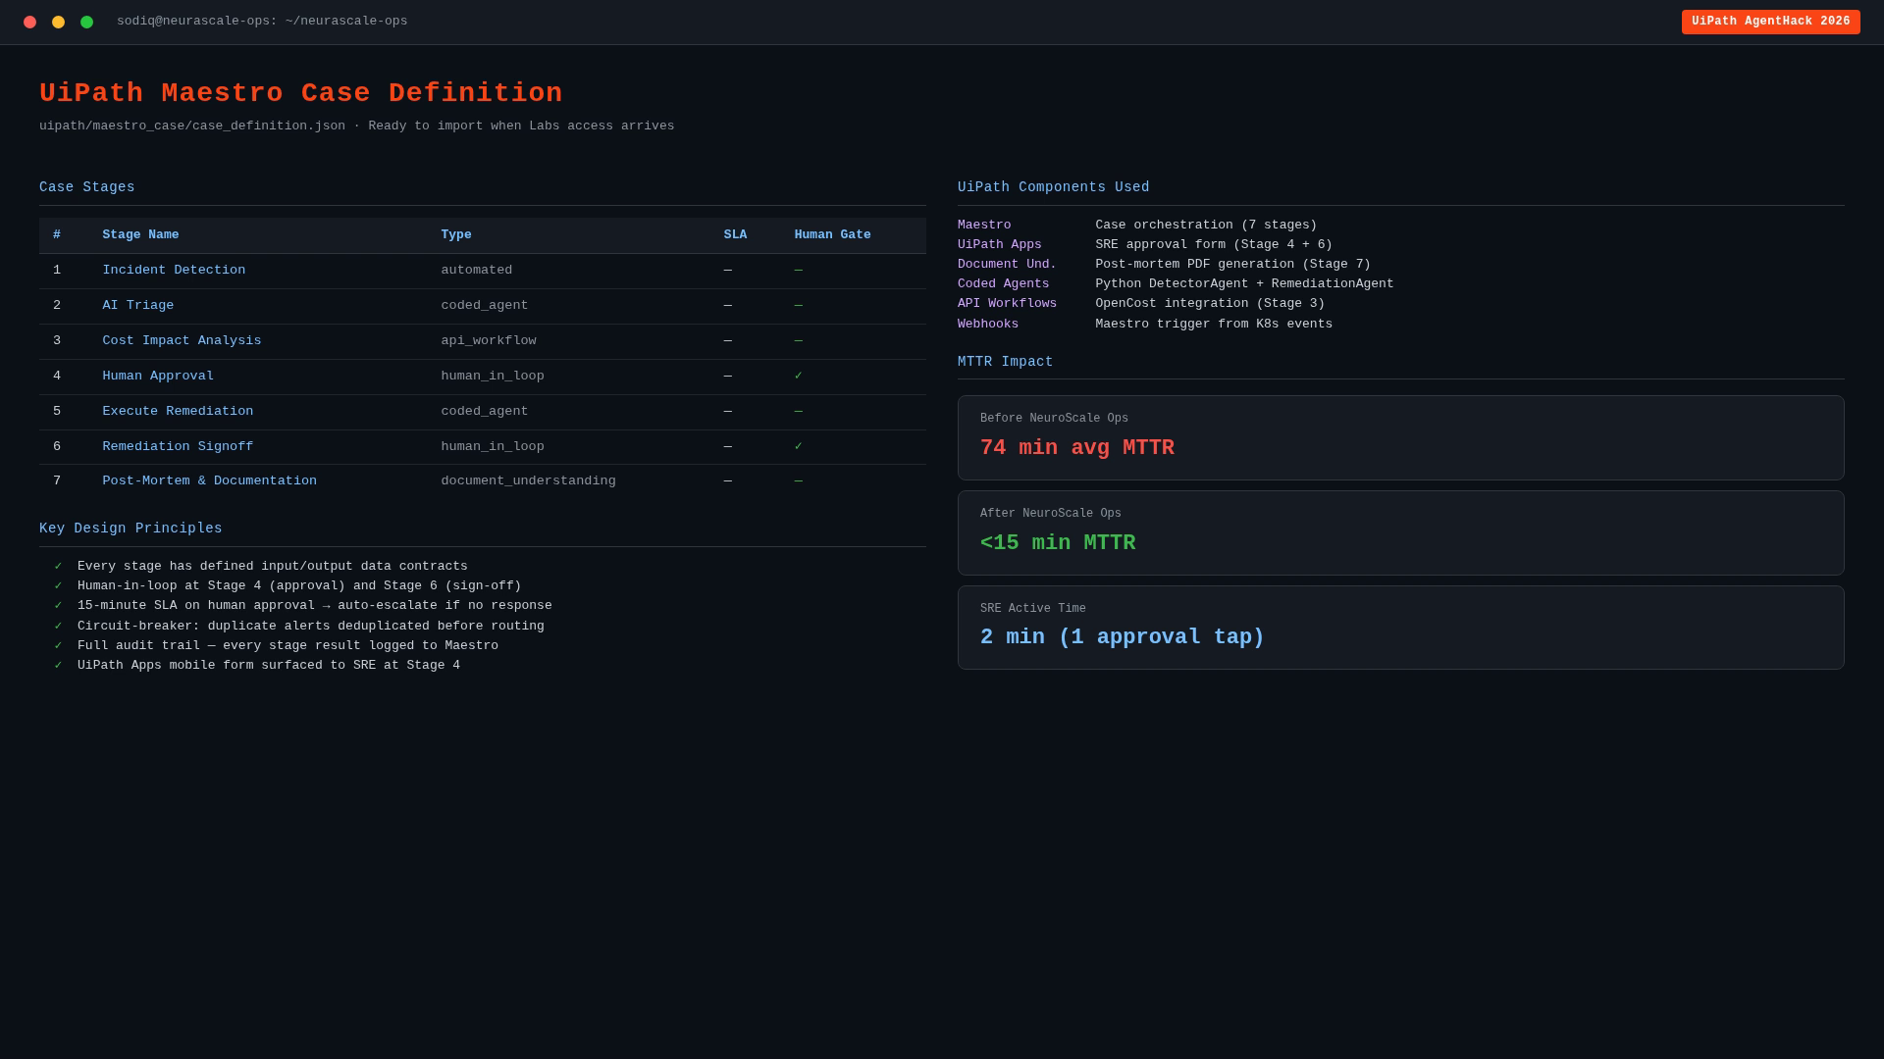
Task: Click the <15 min MTTR value
Action: pyautogui.click(x=1058, y=543)
